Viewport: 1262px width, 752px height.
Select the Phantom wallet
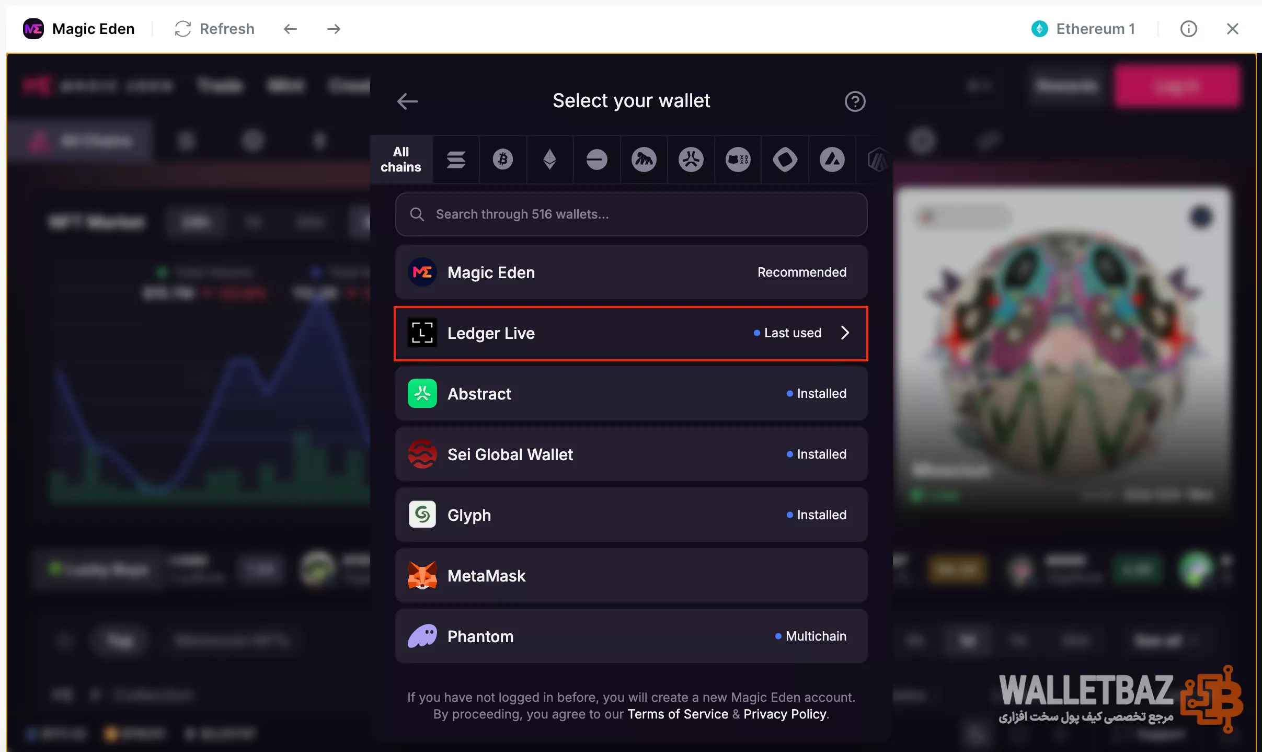pos(632,636)
